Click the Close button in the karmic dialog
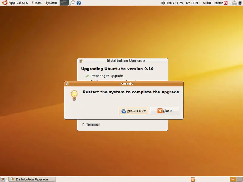 pyautogui.click(x=164, y=111)
